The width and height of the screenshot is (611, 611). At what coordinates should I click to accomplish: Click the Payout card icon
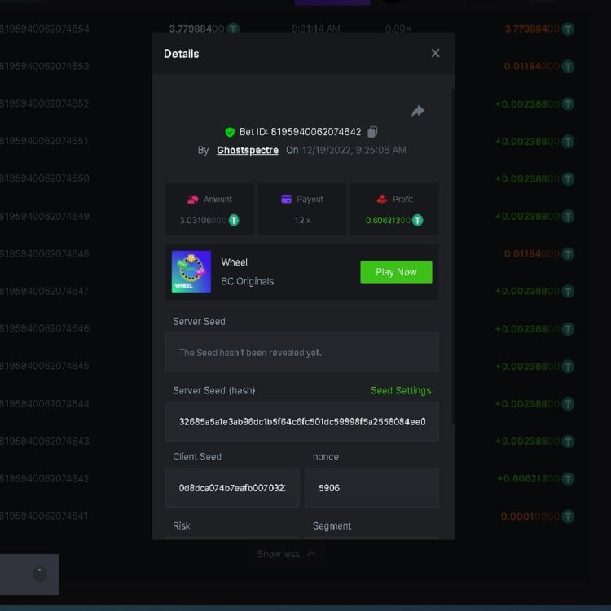click(286, 200)
